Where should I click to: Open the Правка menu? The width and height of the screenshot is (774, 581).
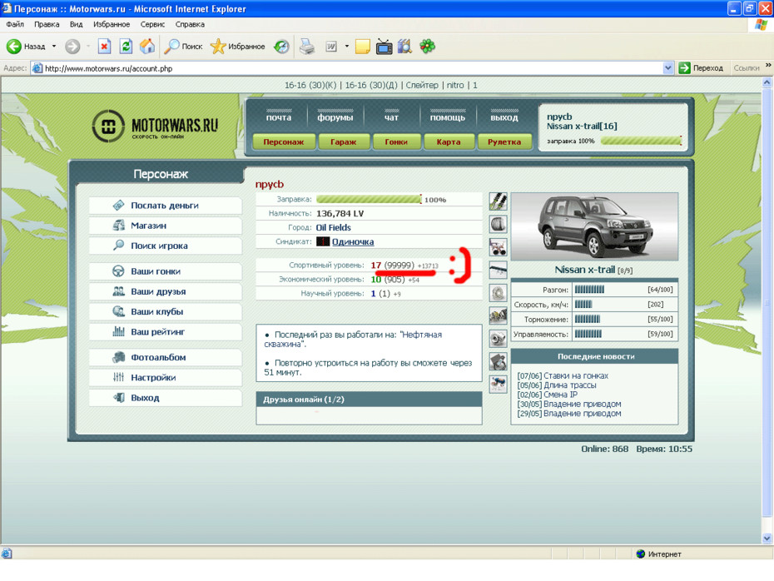[x=47, y=24]
